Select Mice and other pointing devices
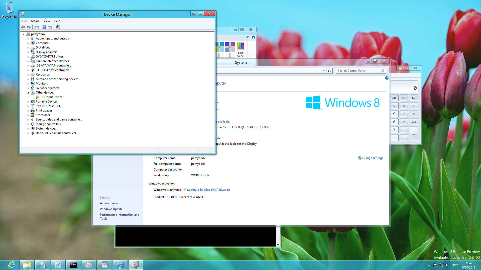Image resolution: width=481 pixels, height=270 pixels. (57, 79)
